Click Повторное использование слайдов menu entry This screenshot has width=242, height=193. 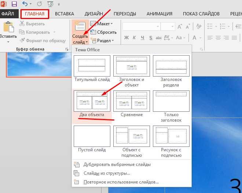point(132,182)
